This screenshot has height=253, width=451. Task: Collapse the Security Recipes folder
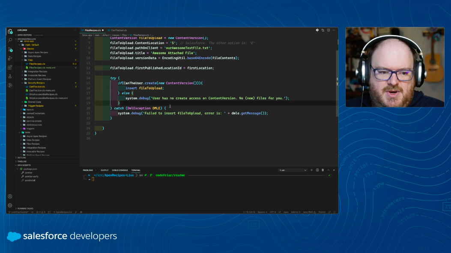[36, 83]
